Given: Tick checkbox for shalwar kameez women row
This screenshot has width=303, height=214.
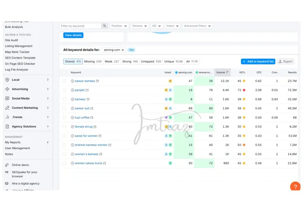Looking at the screenshot, I should (x=64, y=145).
